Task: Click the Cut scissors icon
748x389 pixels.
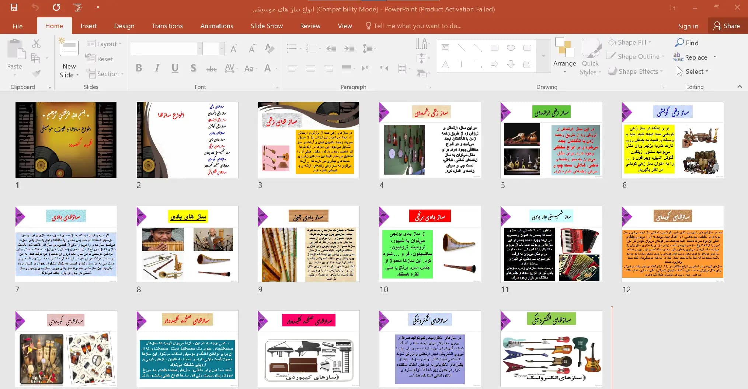Action: pyautogui.click(x=36, y=44)
